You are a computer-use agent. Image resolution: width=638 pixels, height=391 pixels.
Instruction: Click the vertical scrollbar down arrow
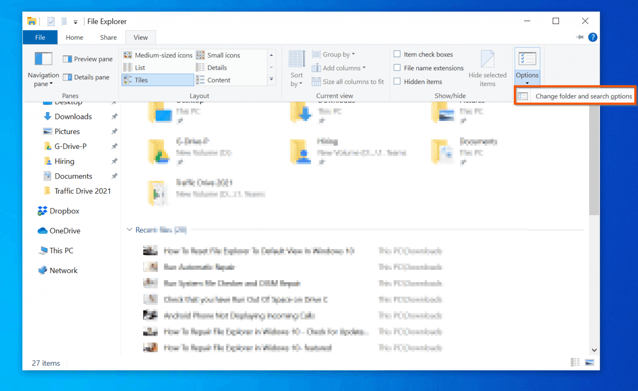pyautogui.click(x=594, y=350)
